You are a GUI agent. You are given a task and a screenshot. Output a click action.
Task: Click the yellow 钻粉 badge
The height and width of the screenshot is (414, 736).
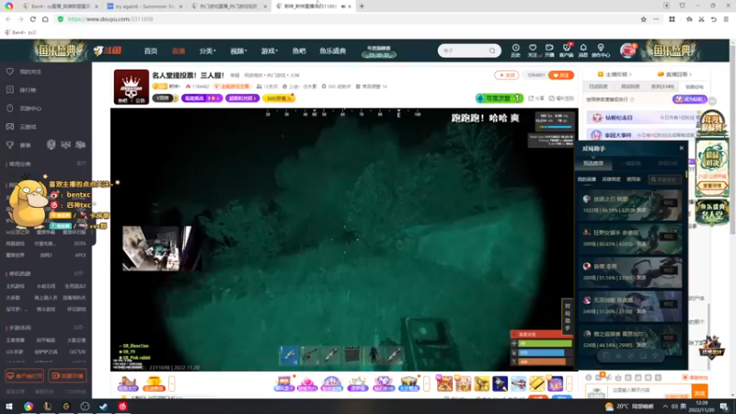[x=279, y=98]
